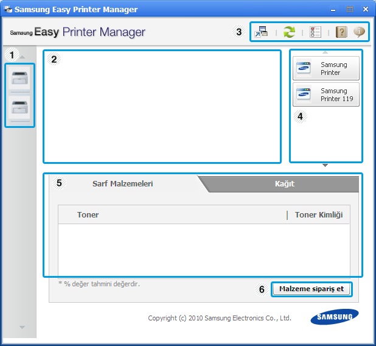This screenshot has width=376, height=346.
Task: Click the Malzeme sipariş et button
Action: click(312, 289)
